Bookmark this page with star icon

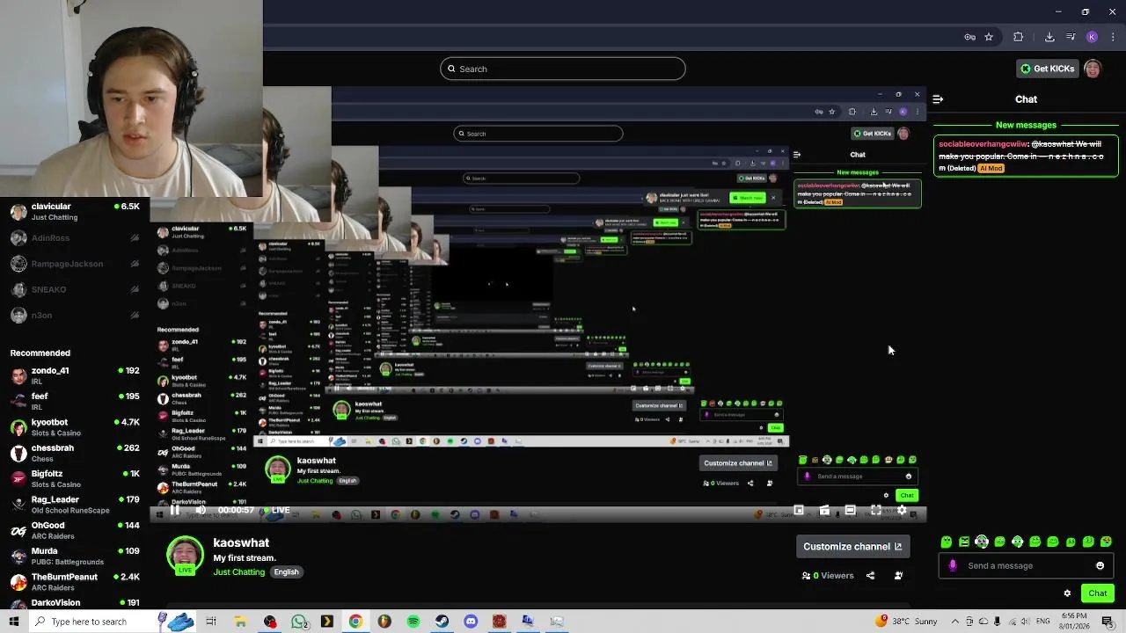tap(989, 37)
